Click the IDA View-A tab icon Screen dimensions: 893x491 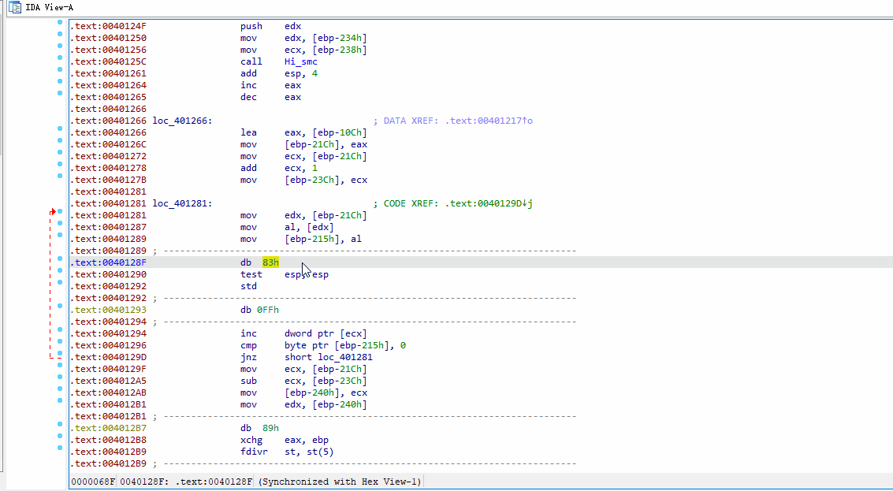(x=14, y=8)
